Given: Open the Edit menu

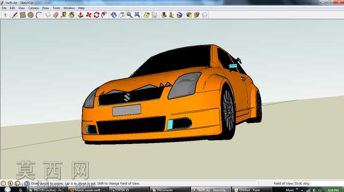Looking at the screenshot, I should pyautogui.click(x=12, y=8).
